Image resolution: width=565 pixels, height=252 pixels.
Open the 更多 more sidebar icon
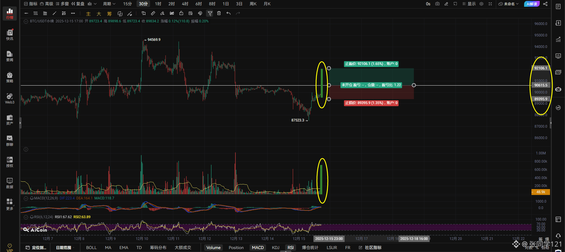coord(10,204)
